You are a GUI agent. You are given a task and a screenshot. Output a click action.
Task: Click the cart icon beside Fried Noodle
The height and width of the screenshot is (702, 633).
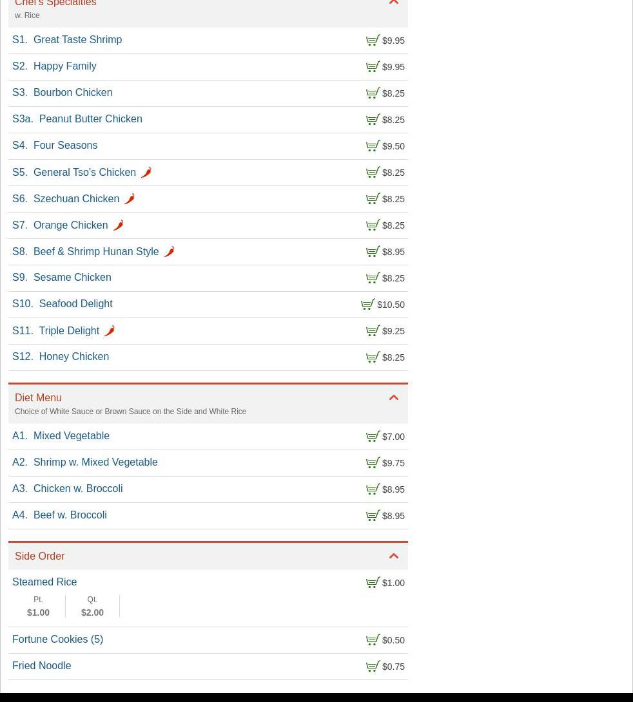click(373, 667)
